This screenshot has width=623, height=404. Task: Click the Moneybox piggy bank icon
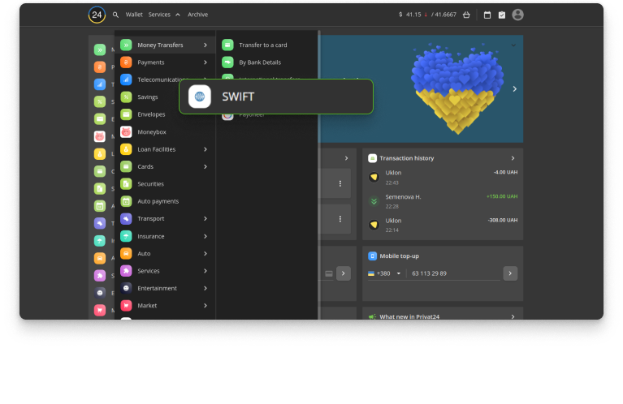click(126, 131)
